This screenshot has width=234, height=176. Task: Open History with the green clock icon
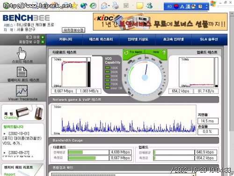93,6
